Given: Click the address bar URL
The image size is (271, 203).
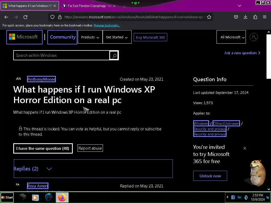Looking at the screenshot, I should click(135, 17).
